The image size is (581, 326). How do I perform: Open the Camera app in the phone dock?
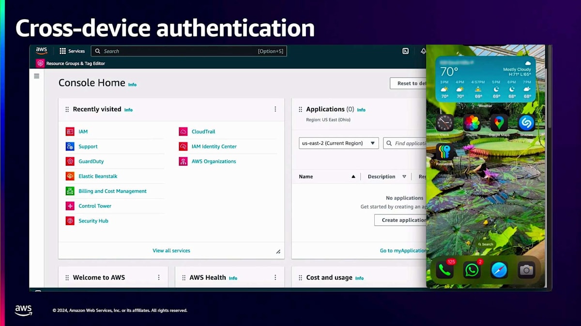pos(526,270)
